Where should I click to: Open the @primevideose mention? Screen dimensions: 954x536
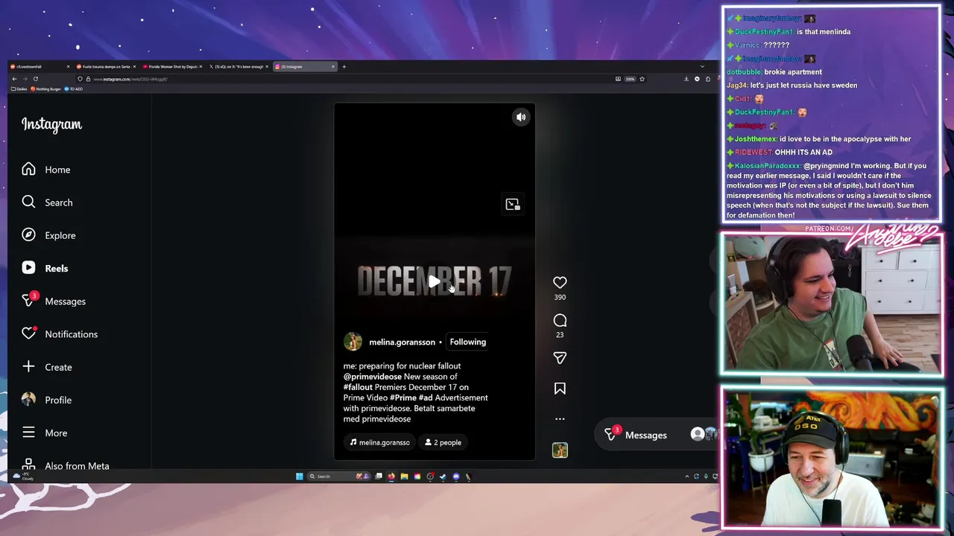pos(373,377)
